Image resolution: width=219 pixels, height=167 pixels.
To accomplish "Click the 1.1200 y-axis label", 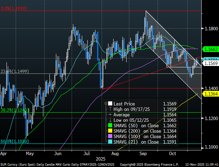I will click(211, 118).
